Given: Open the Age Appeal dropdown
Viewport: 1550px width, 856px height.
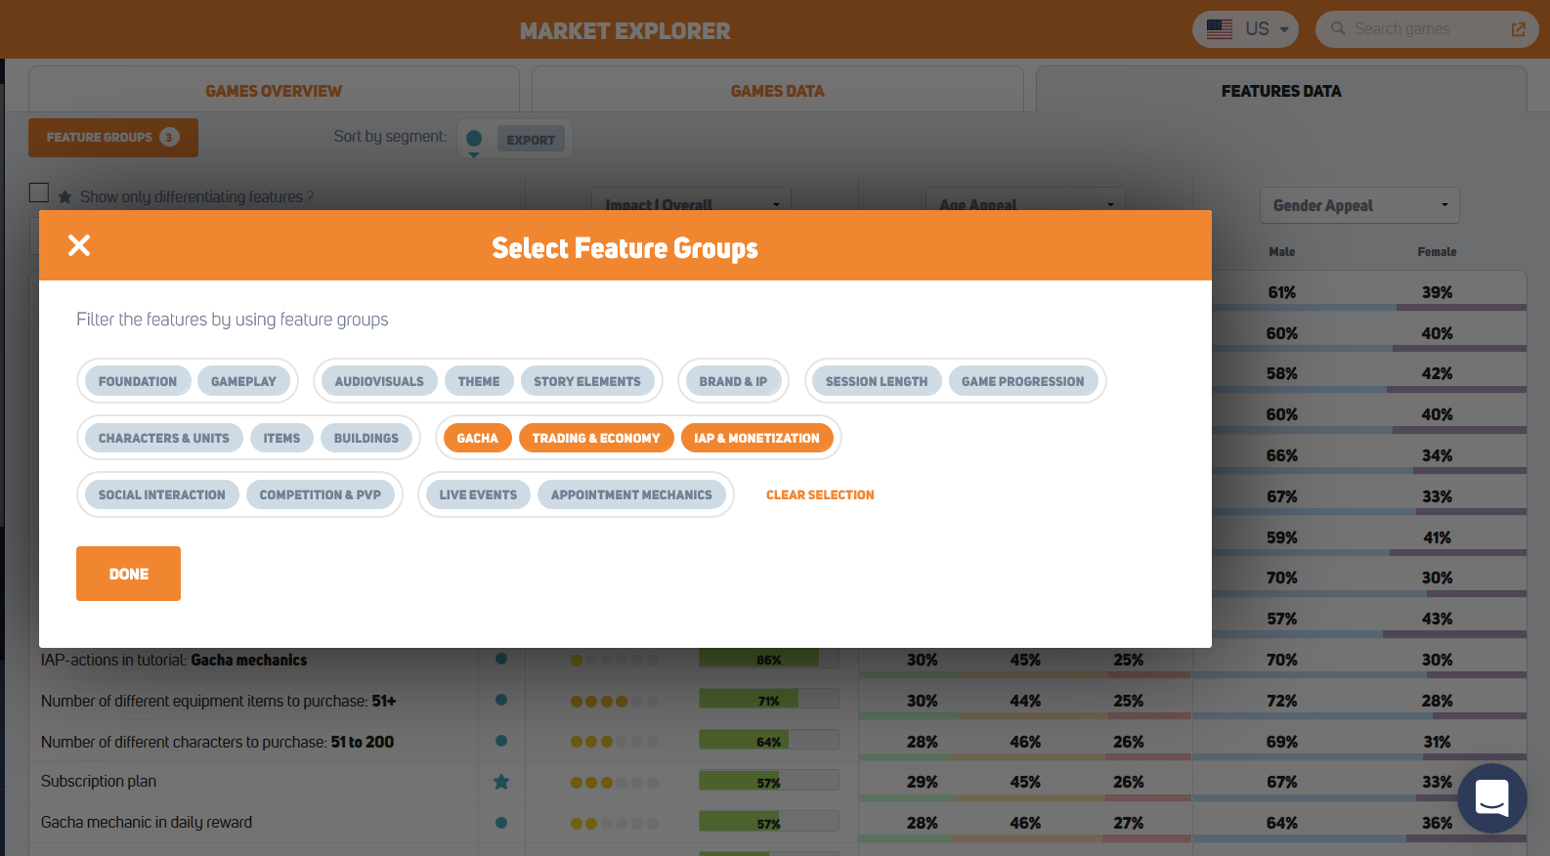Looking at the screenshot, I should point(1025,199).
